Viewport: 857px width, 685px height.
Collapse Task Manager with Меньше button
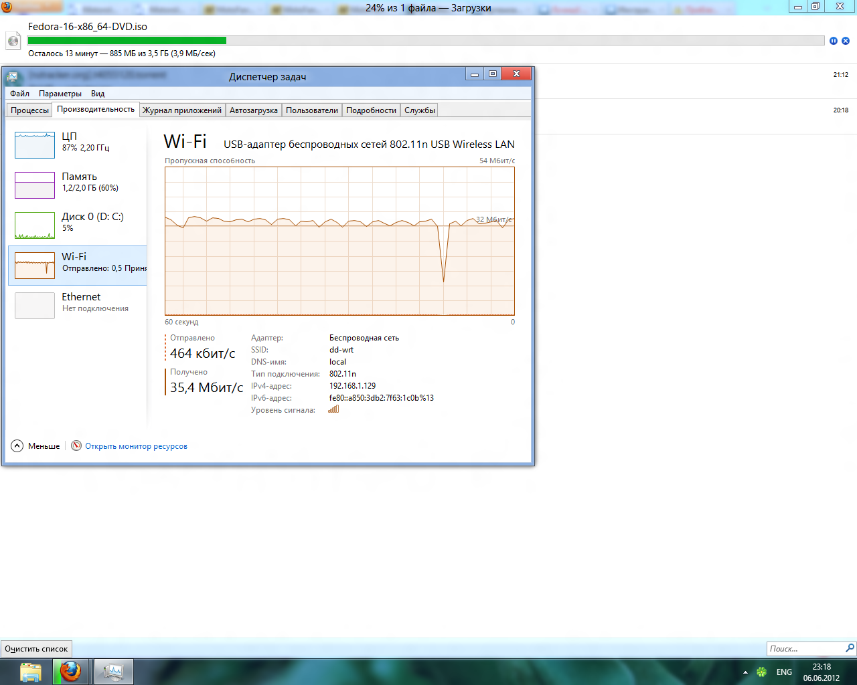coord(36,446)
